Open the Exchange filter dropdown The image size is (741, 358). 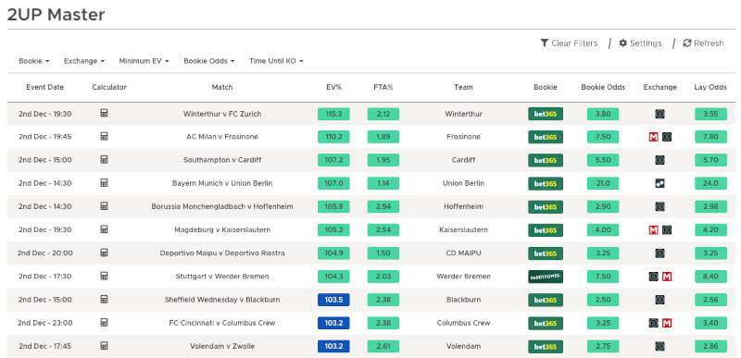click(x=84, y=61)
